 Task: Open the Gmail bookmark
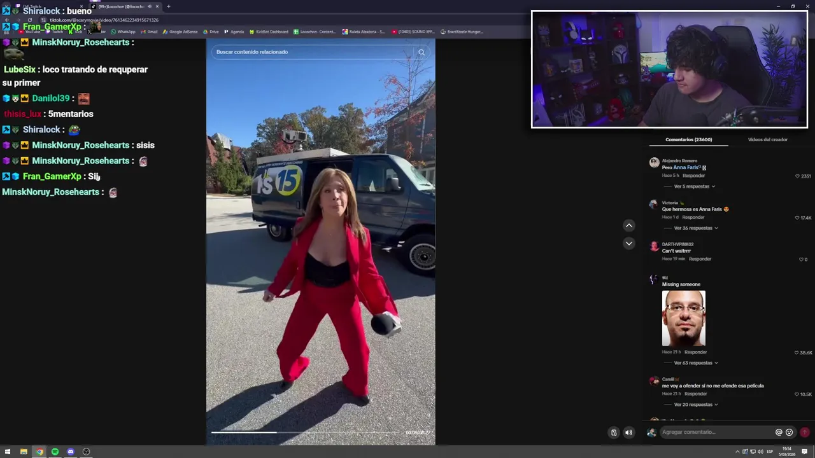coord(149,32)
